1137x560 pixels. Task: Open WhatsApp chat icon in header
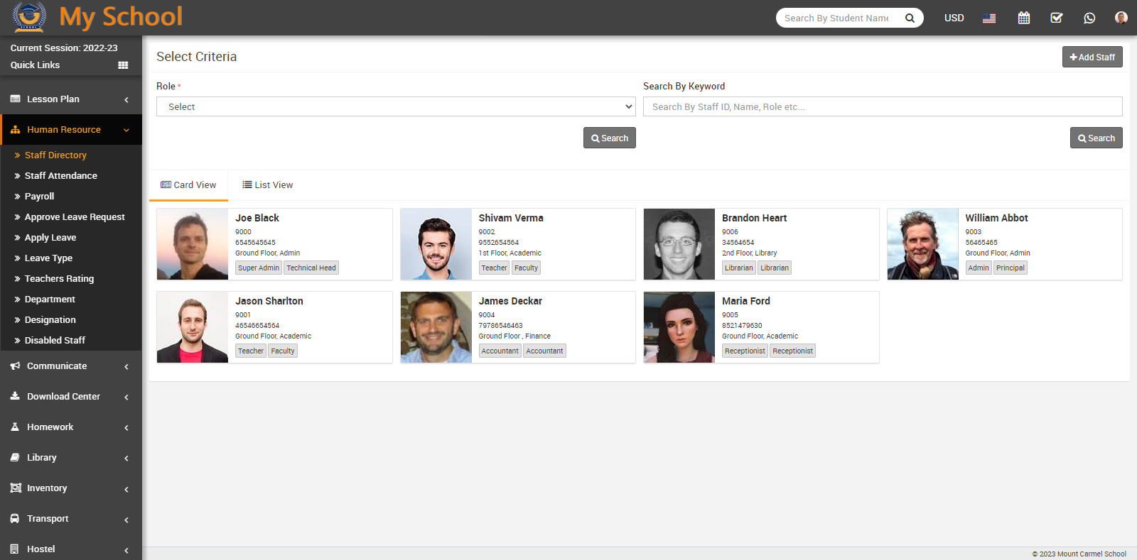(x=1089, y=18)
